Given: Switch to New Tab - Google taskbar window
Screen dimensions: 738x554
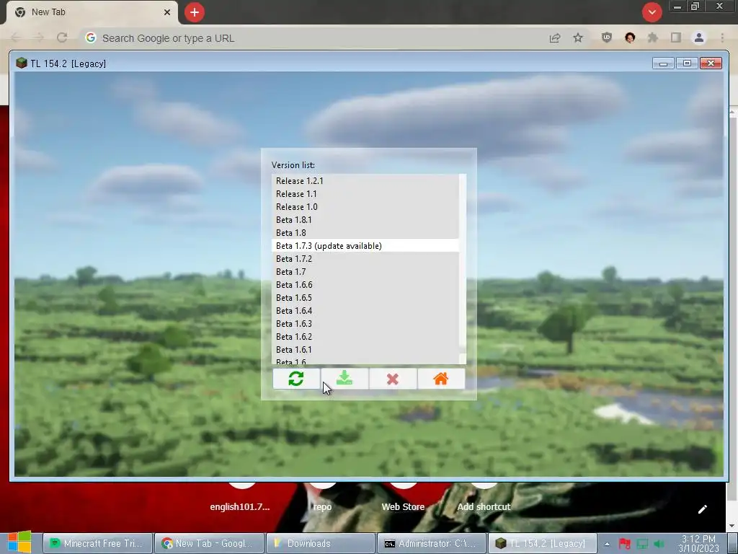Looking at the screenshot, I should pyautogui.click(x=209, y=543).
